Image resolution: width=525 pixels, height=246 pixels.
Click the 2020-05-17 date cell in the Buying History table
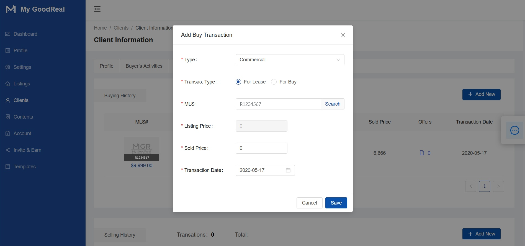click(474, 153)
